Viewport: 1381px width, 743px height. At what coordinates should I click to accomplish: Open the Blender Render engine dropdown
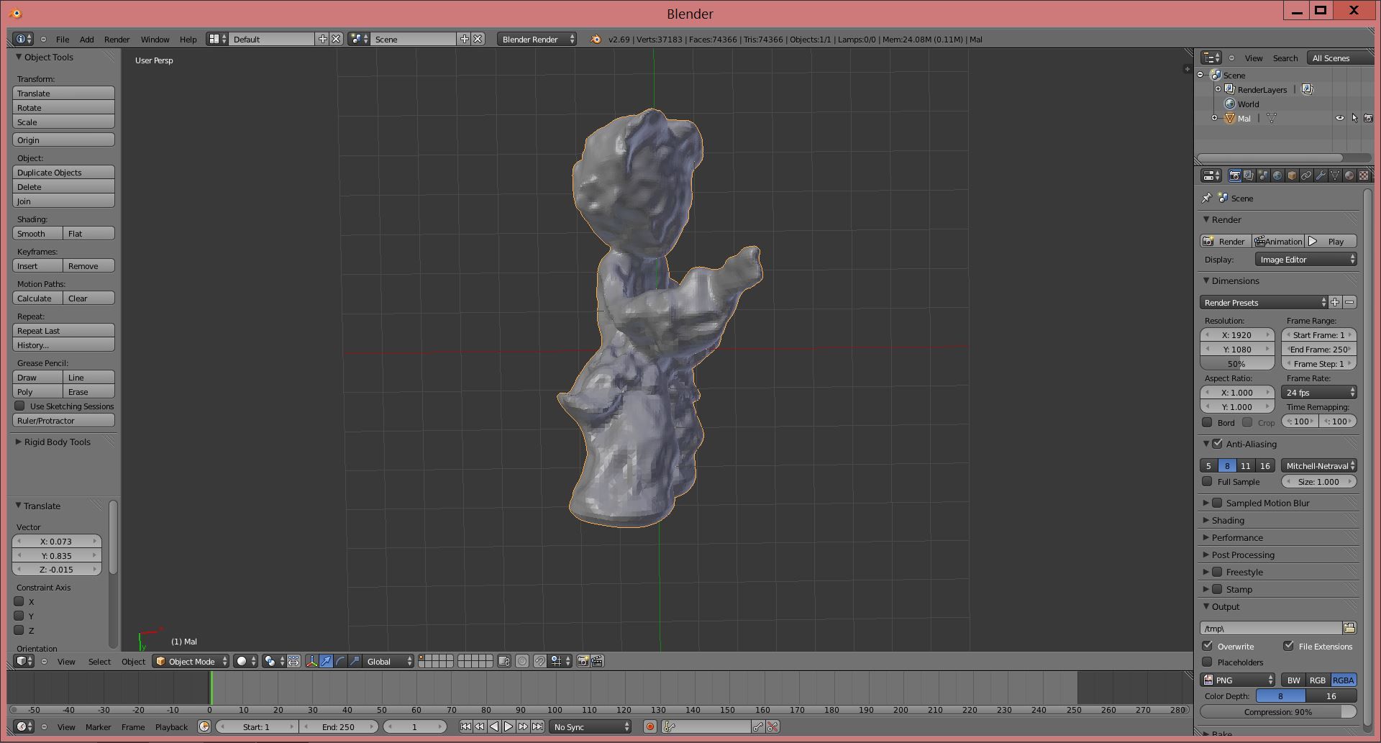pos(536,39)
